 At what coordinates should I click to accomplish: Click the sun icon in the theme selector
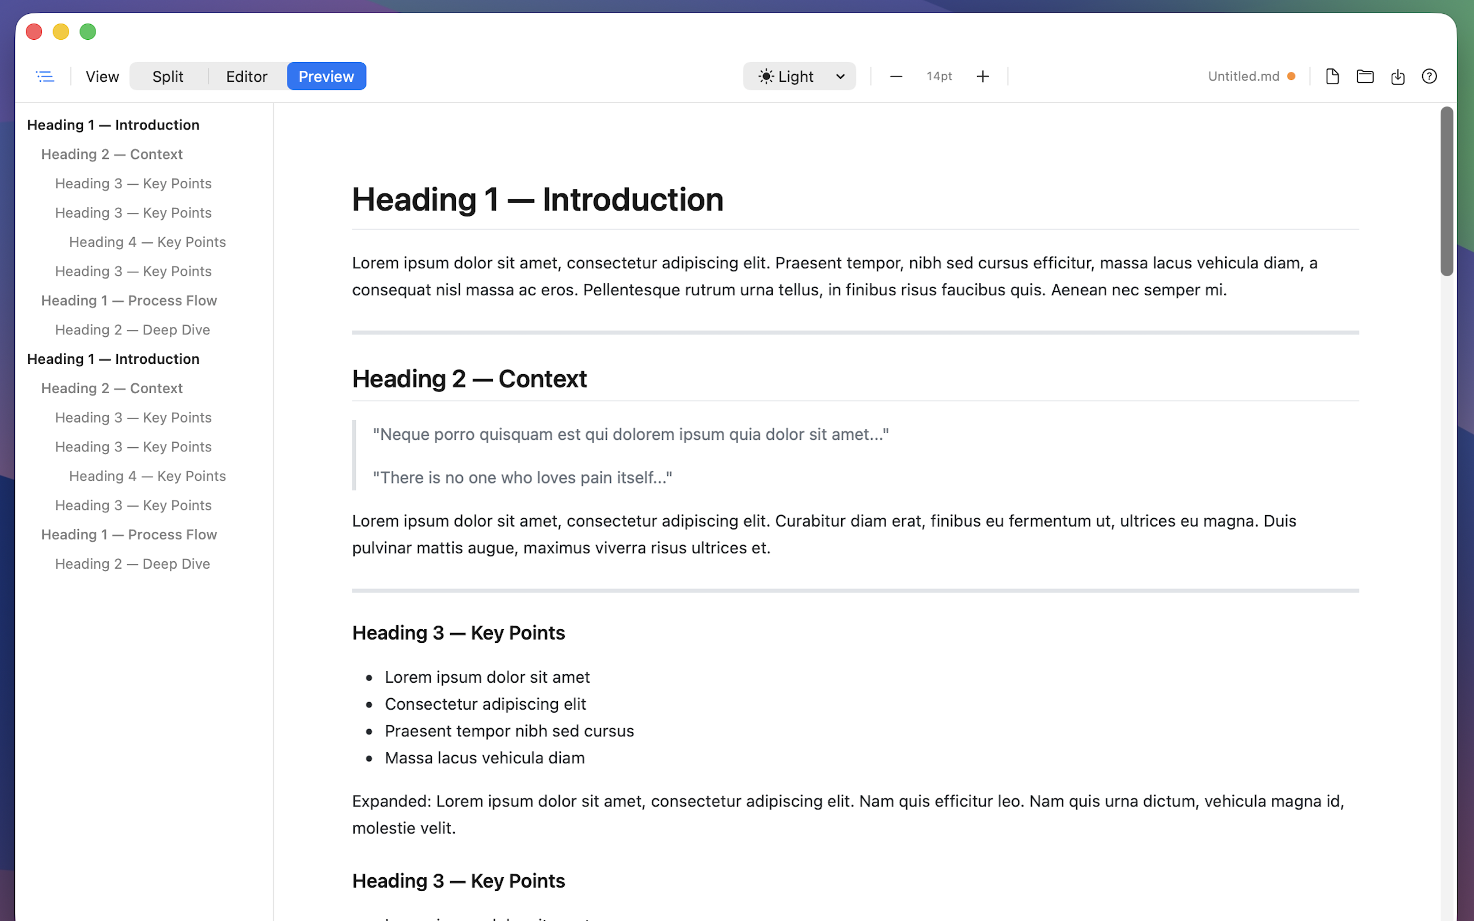click(766, 75)
